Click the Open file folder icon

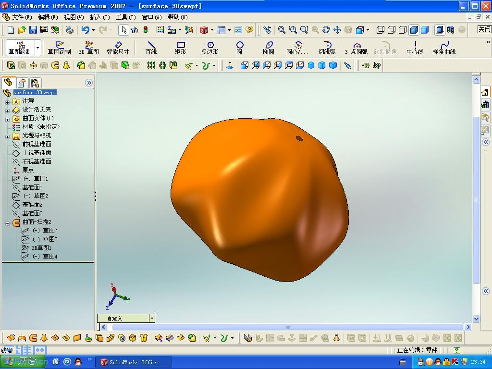(22, 30)
